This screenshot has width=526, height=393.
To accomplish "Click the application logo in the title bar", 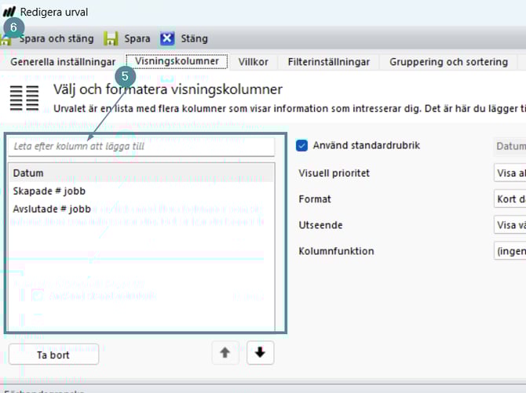I will point(9,12).
